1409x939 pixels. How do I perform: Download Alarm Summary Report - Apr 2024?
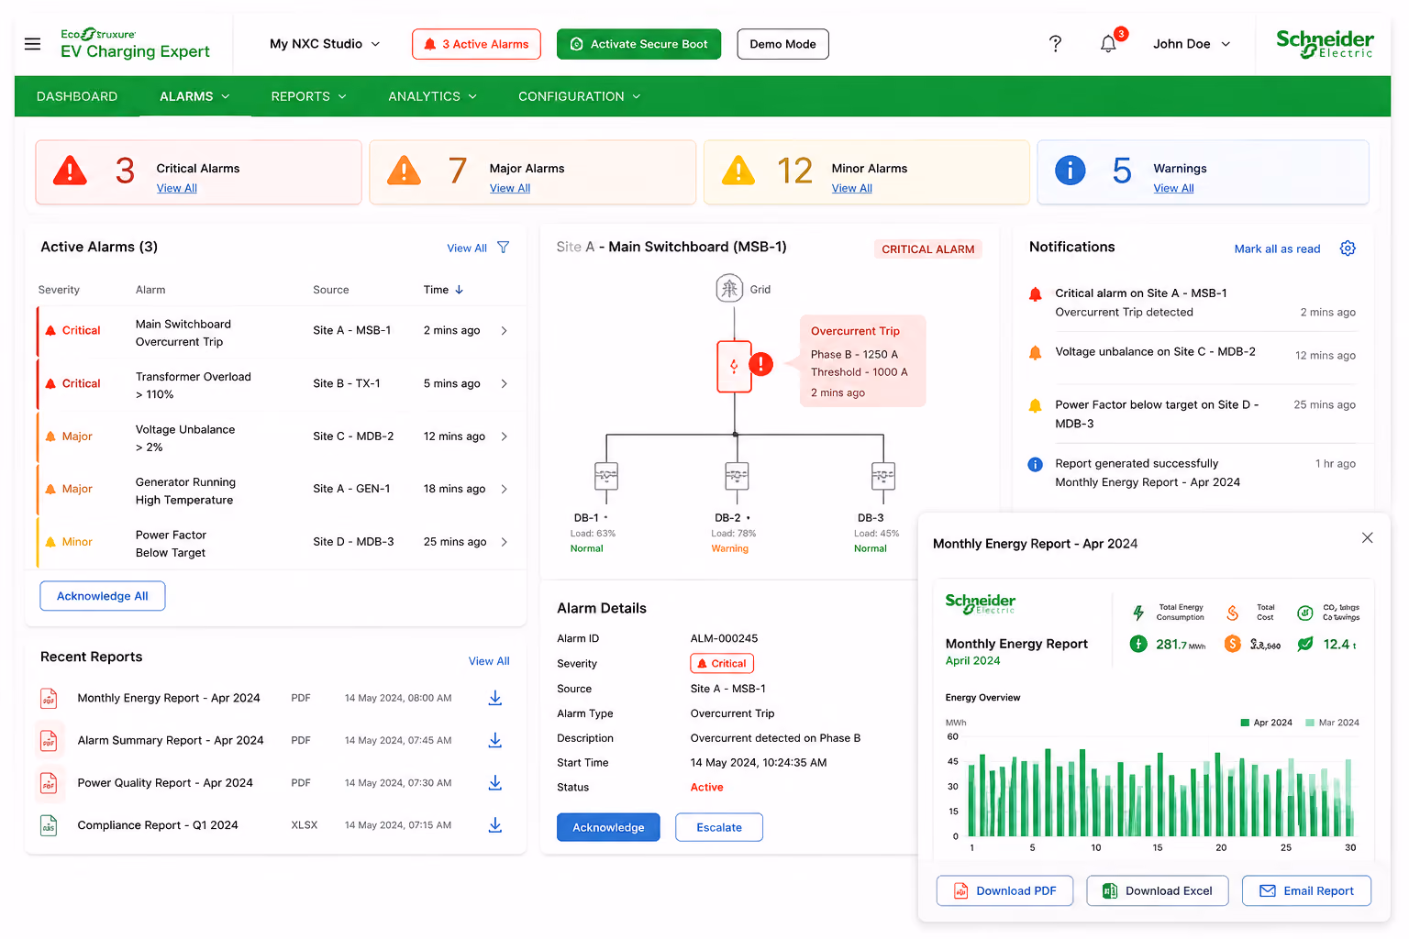(x=494, y=740)
